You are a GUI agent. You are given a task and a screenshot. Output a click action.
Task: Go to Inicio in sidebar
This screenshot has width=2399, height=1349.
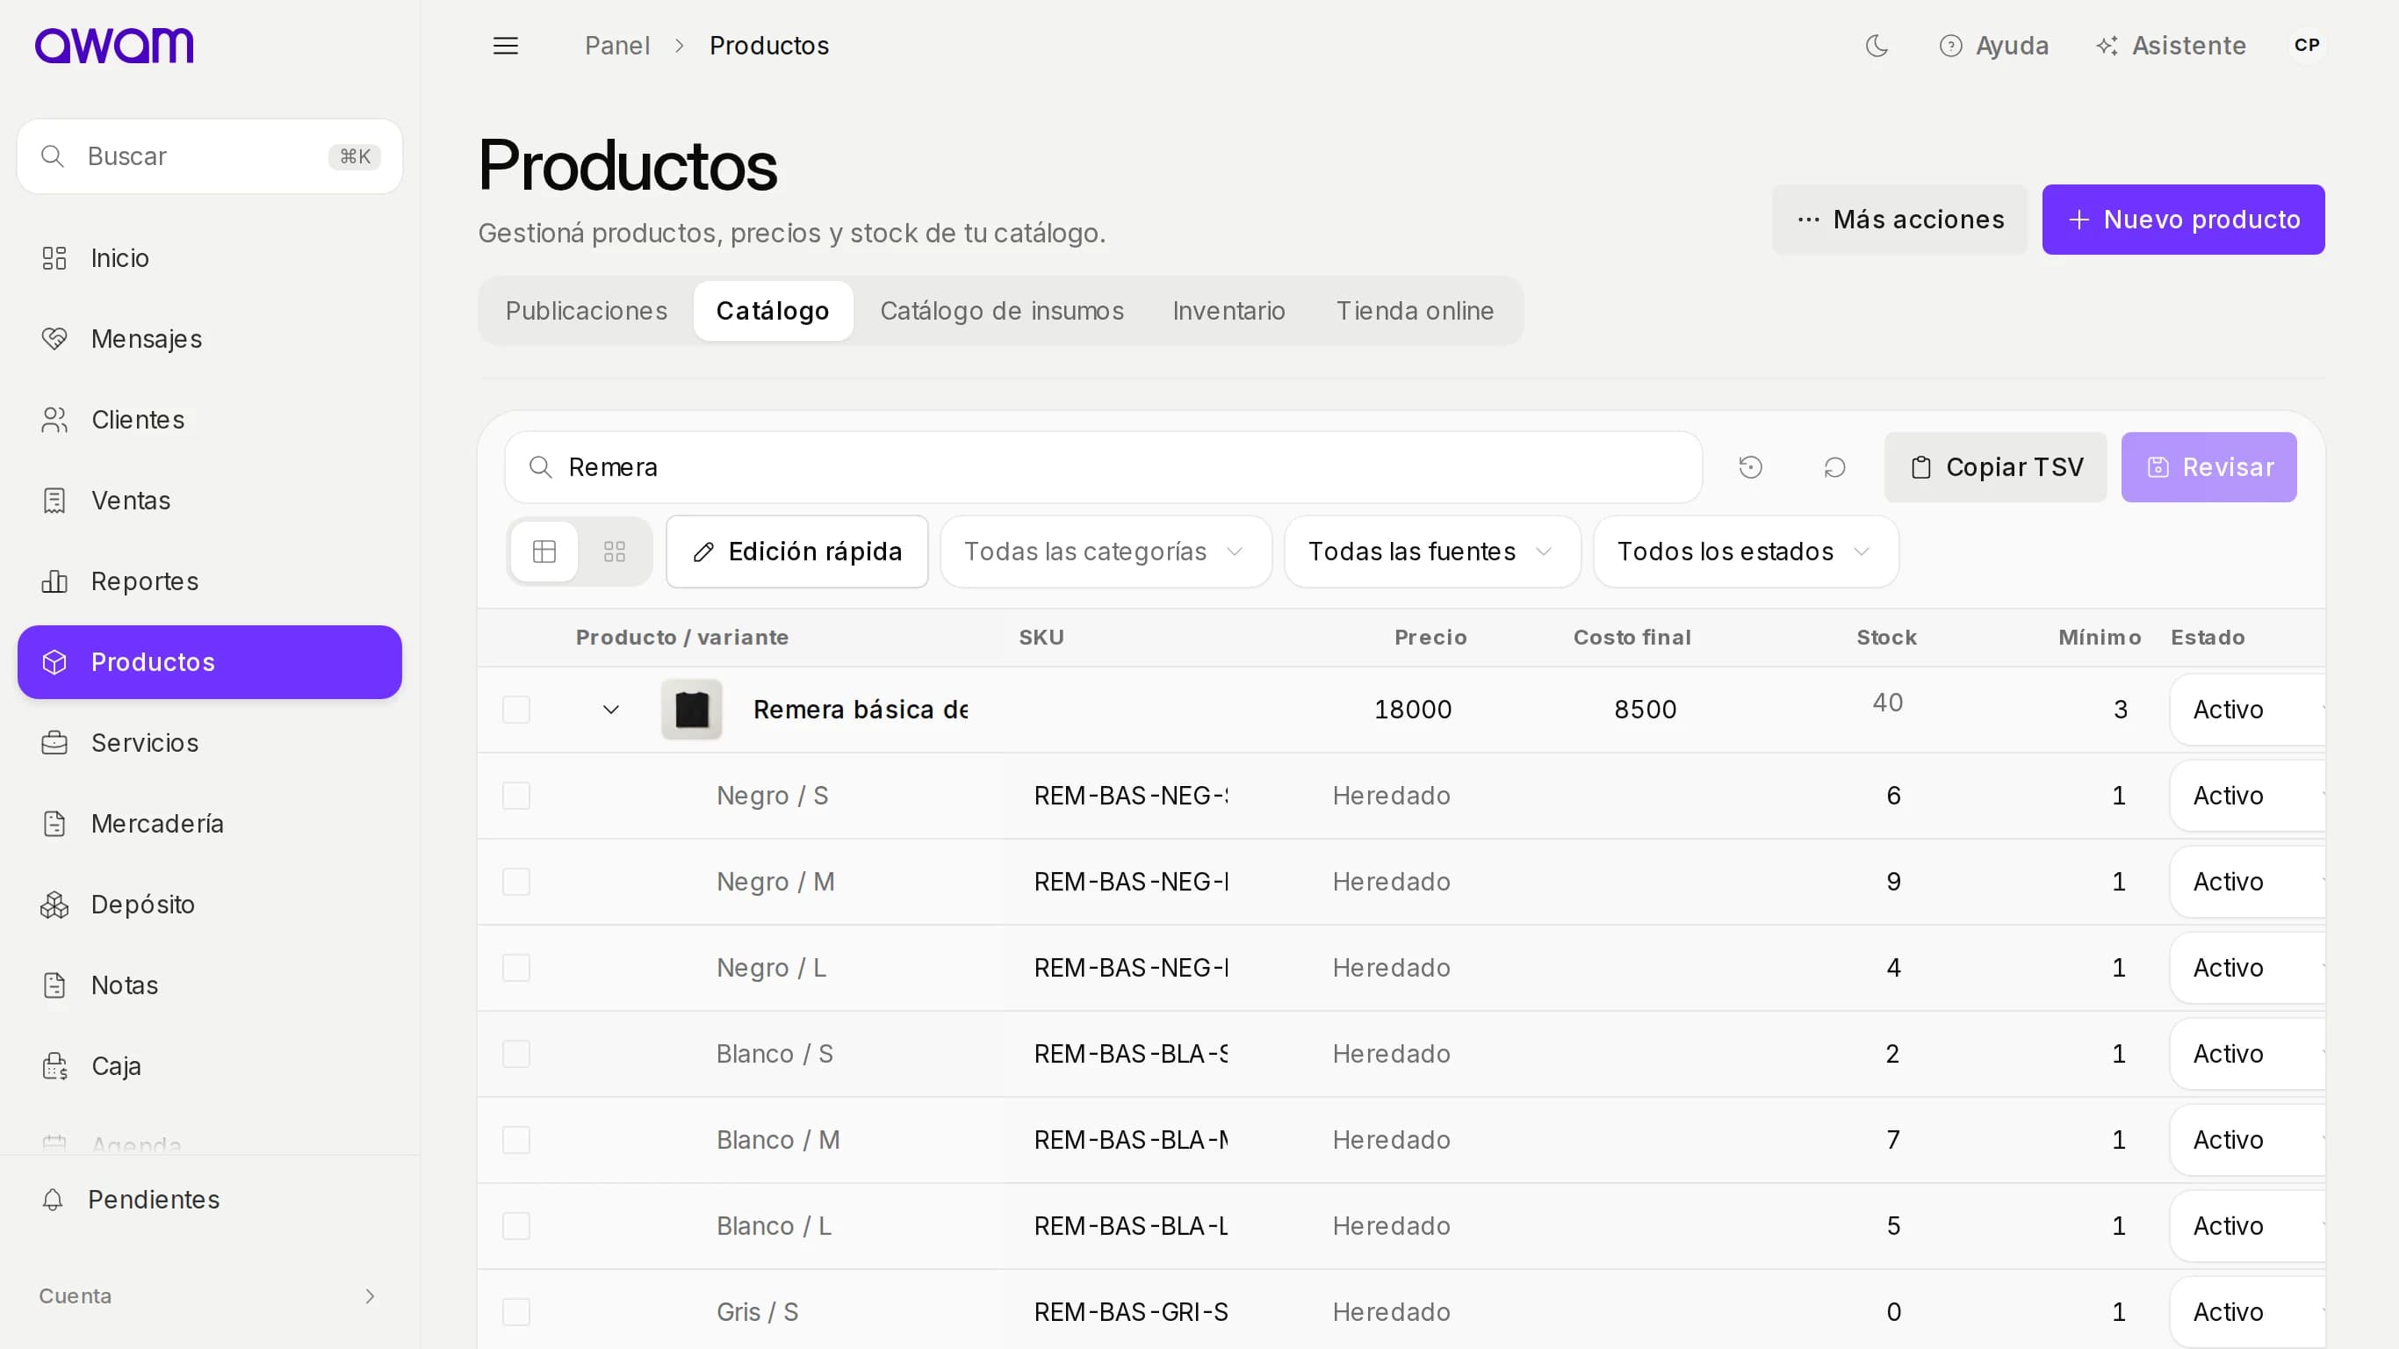210,258
